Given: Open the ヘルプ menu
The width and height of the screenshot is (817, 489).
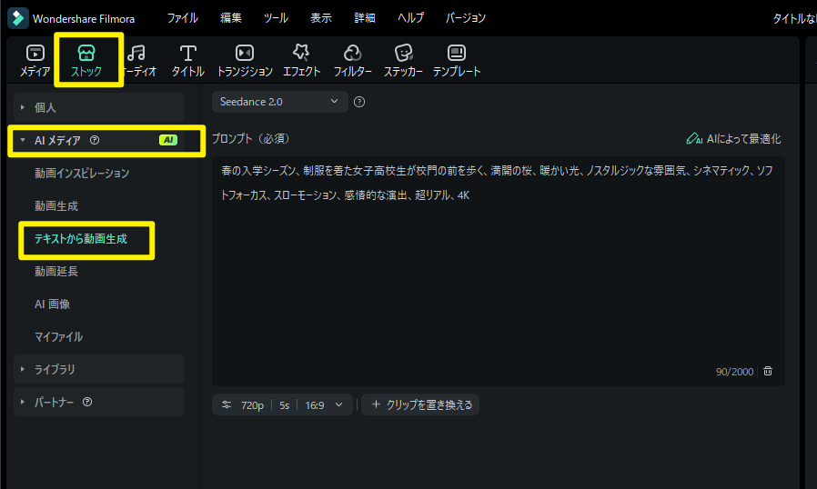Looking at the screenshot, I should pos(410,18).
